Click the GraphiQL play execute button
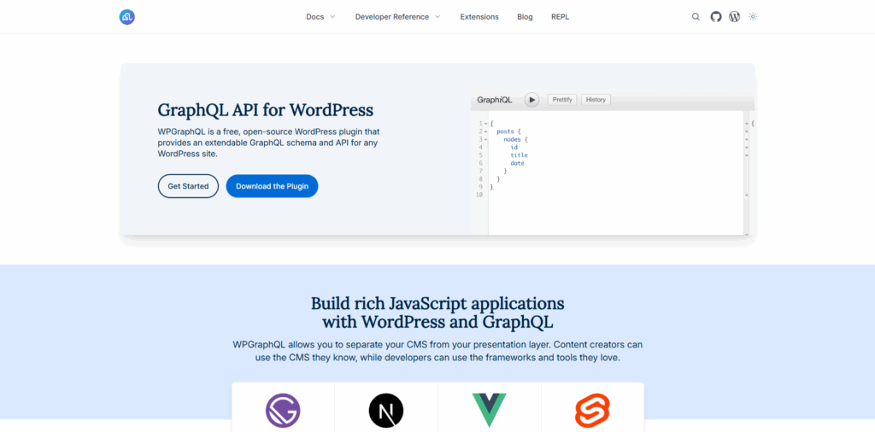This screenshot has width=875, height=432. click(531, 100)
